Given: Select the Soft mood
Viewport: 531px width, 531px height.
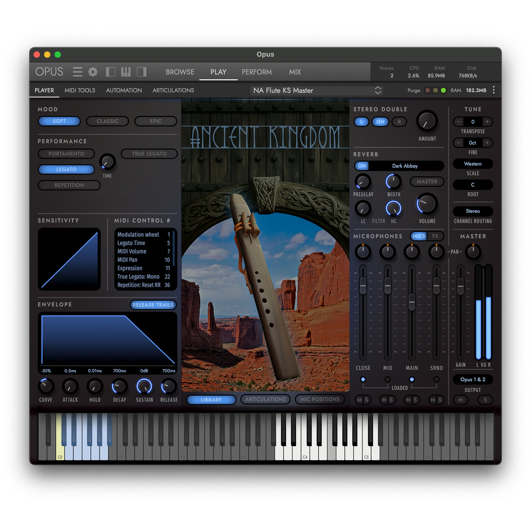Looking at the screenshot, I should pyautogui.click(x=59, y=121).
